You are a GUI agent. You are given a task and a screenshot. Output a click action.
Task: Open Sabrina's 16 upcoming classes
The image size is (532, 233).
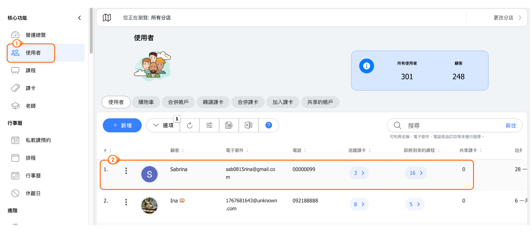click(x=416, y=173)
